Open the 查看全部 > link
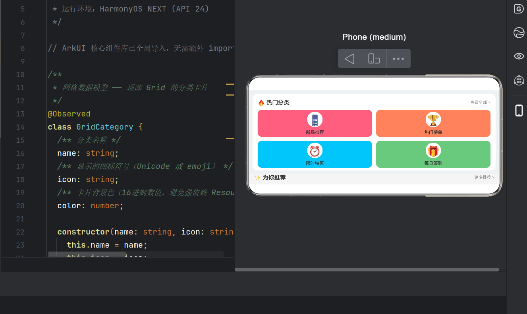The image size is (527, 314). tap(480, 103)
